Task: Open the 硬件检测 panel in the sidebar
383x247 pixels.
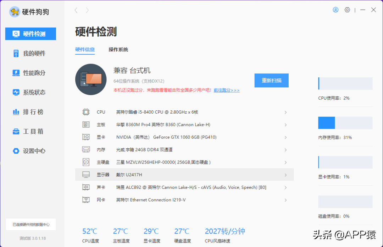Action: point(30,34)
